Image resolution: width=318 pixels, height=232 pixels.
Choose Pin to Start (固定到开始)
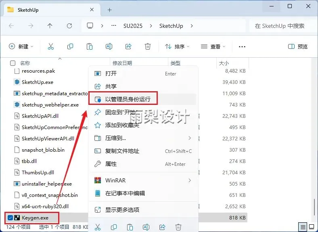coord(143,112)
